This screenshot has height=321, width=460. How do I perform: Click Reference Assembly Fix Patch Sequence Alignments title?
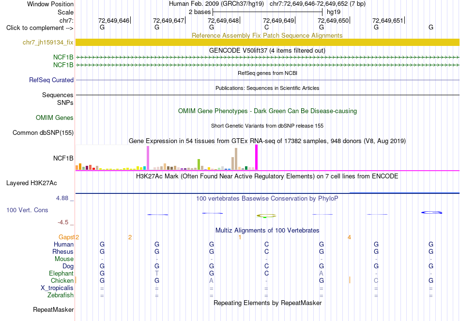coord(267,35)
